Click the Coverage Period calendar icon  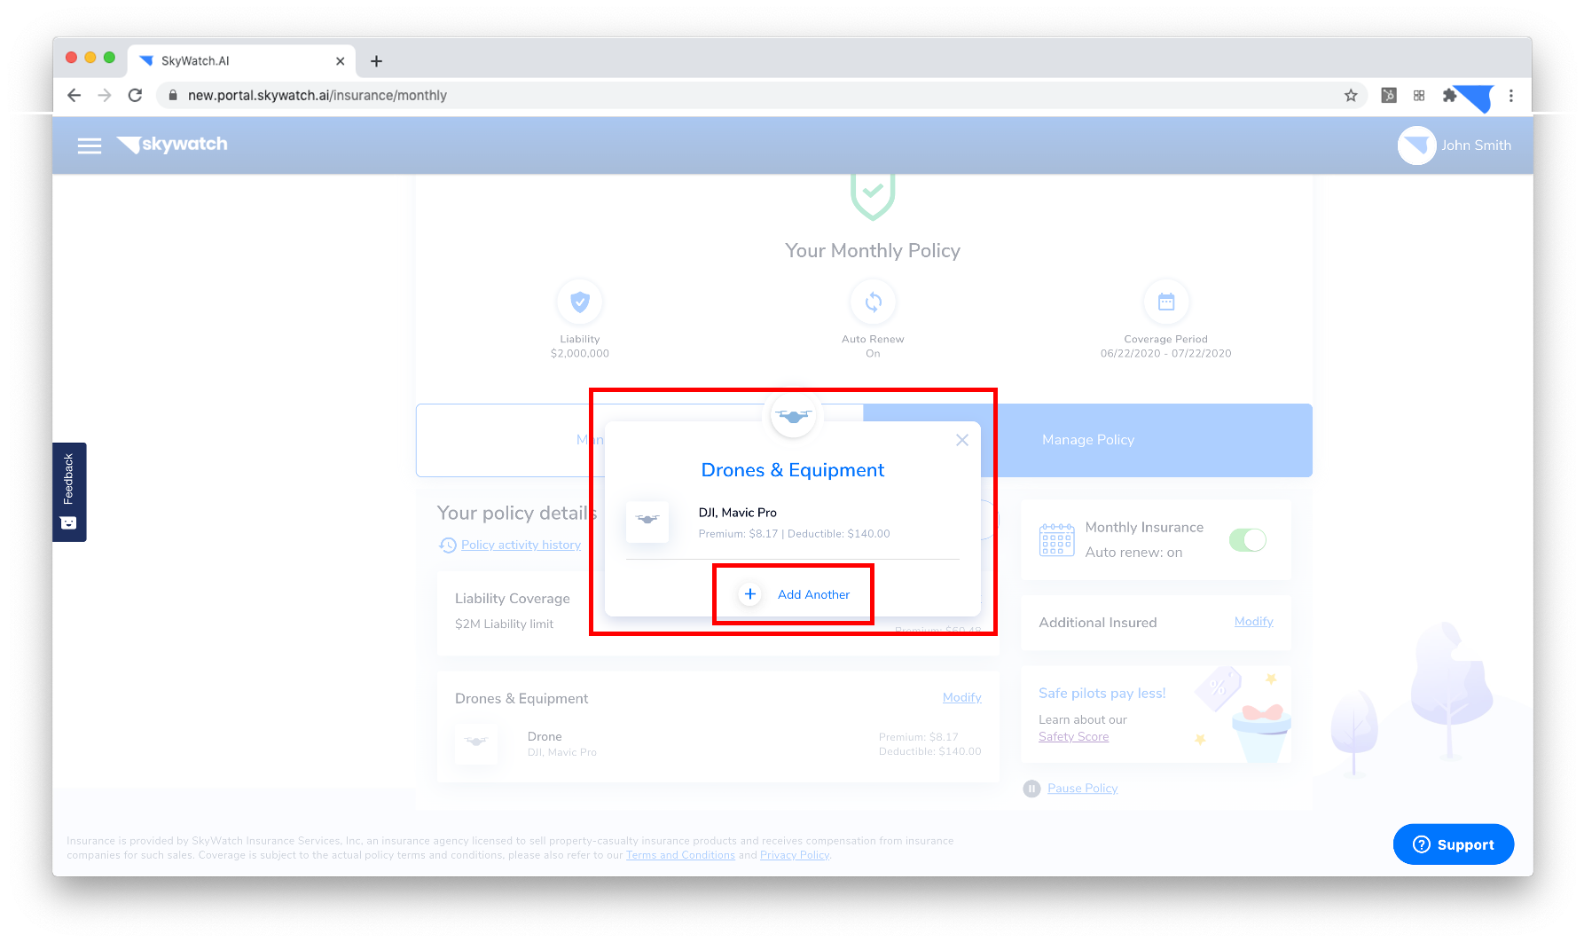tap(1166, 302)
